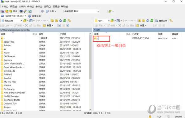Click the 同步 synchronize button
185x118 pixels.
[x=13, y=11]
